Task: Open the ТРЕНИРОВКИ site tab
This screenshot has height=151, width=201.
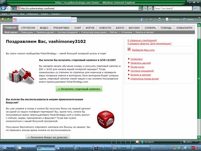Action: click(61, 28)
